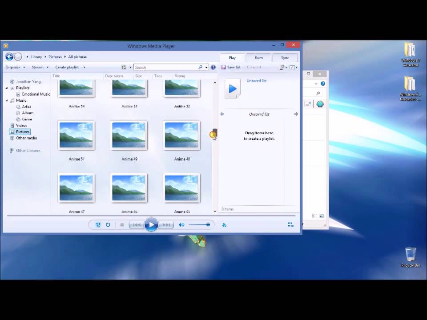The width and height of the screenshot is (427, 320).
Task: Expand the view options dropdown arrow
Action: (130, 67)
